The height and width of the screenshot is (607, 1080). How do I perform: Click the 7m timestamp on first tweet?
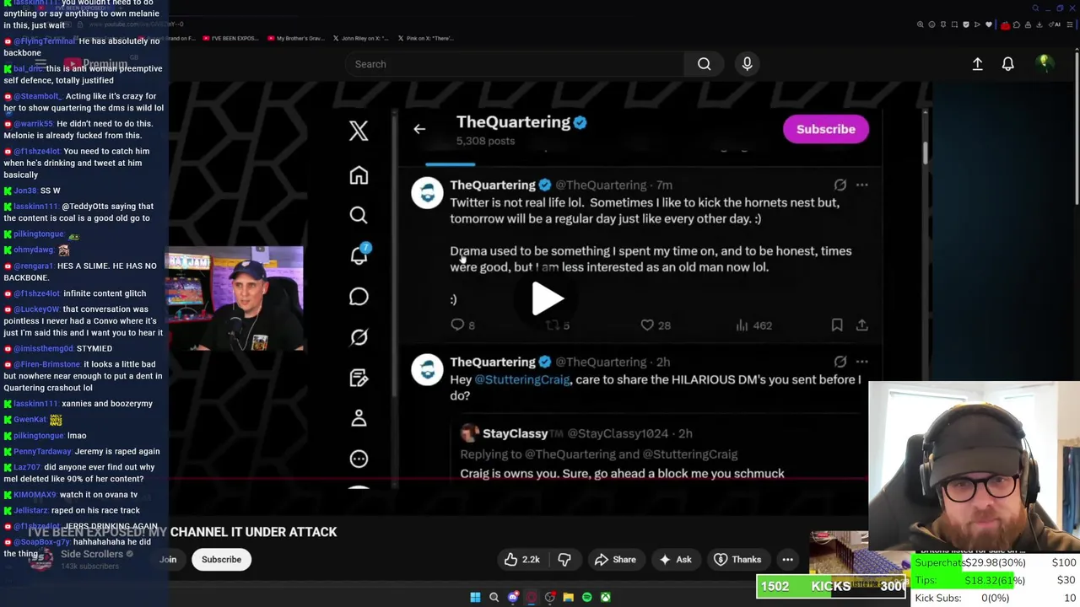pos(664,185)
